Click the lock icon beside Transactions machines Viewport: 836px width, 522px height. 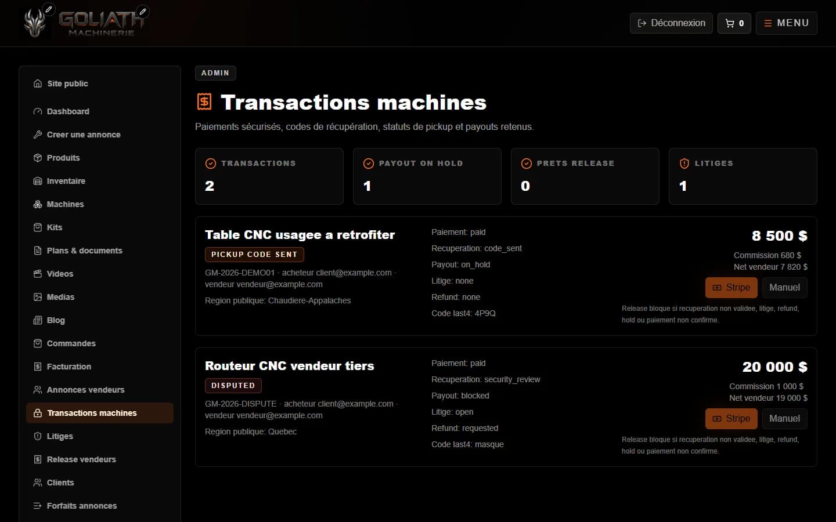coord(38,413)
